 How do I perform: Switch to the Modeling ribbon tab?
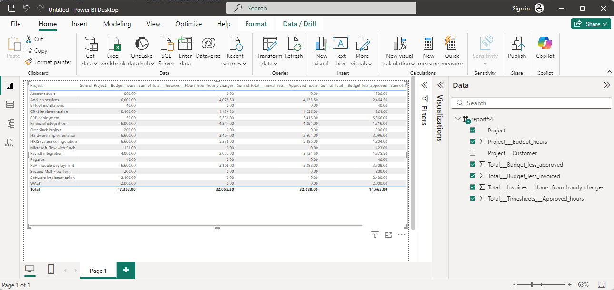117,24
